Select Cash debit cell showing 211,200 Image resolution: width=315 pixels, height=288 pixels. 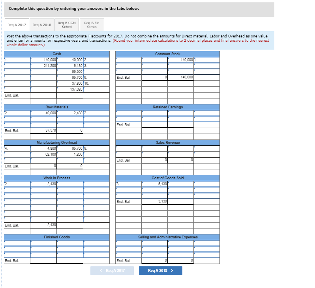pyautogui.click(x=43, y=65)
